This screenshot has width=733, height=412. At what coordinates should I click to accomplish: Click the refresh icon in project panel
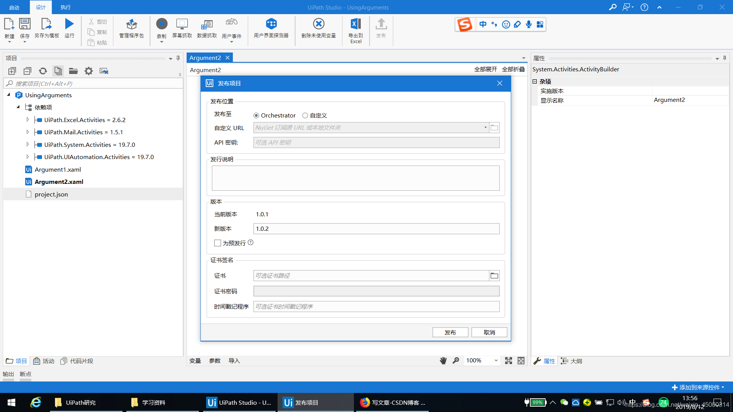43,71
